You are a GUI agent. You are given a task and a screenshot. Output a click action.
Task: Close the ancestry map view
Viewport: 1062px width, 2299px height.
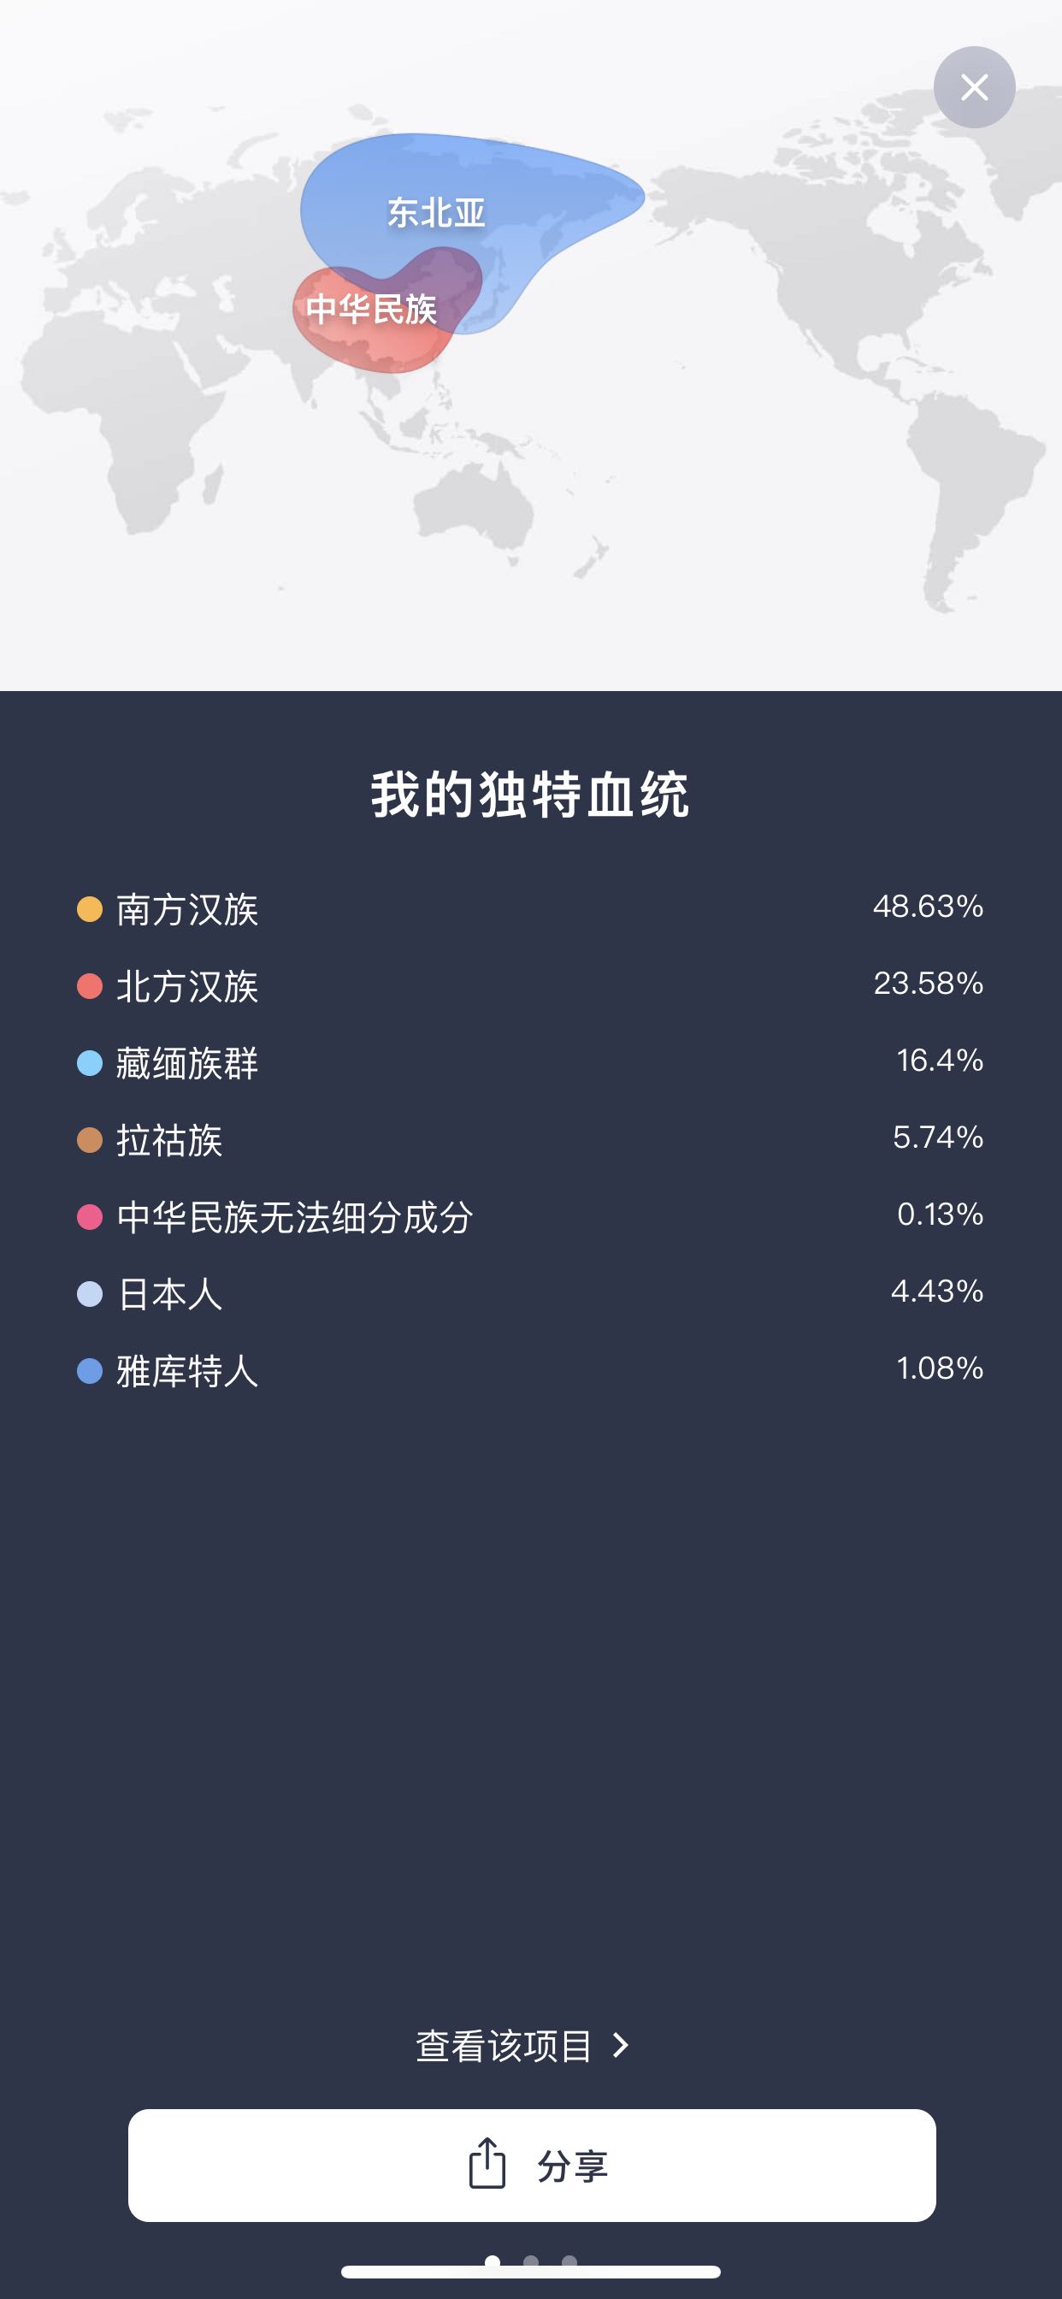974,87
